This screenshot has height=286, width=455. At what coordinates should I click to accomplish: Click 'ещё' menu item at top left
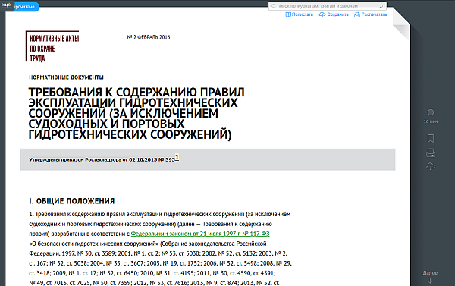pyautogui.click(x=6, y=5)
